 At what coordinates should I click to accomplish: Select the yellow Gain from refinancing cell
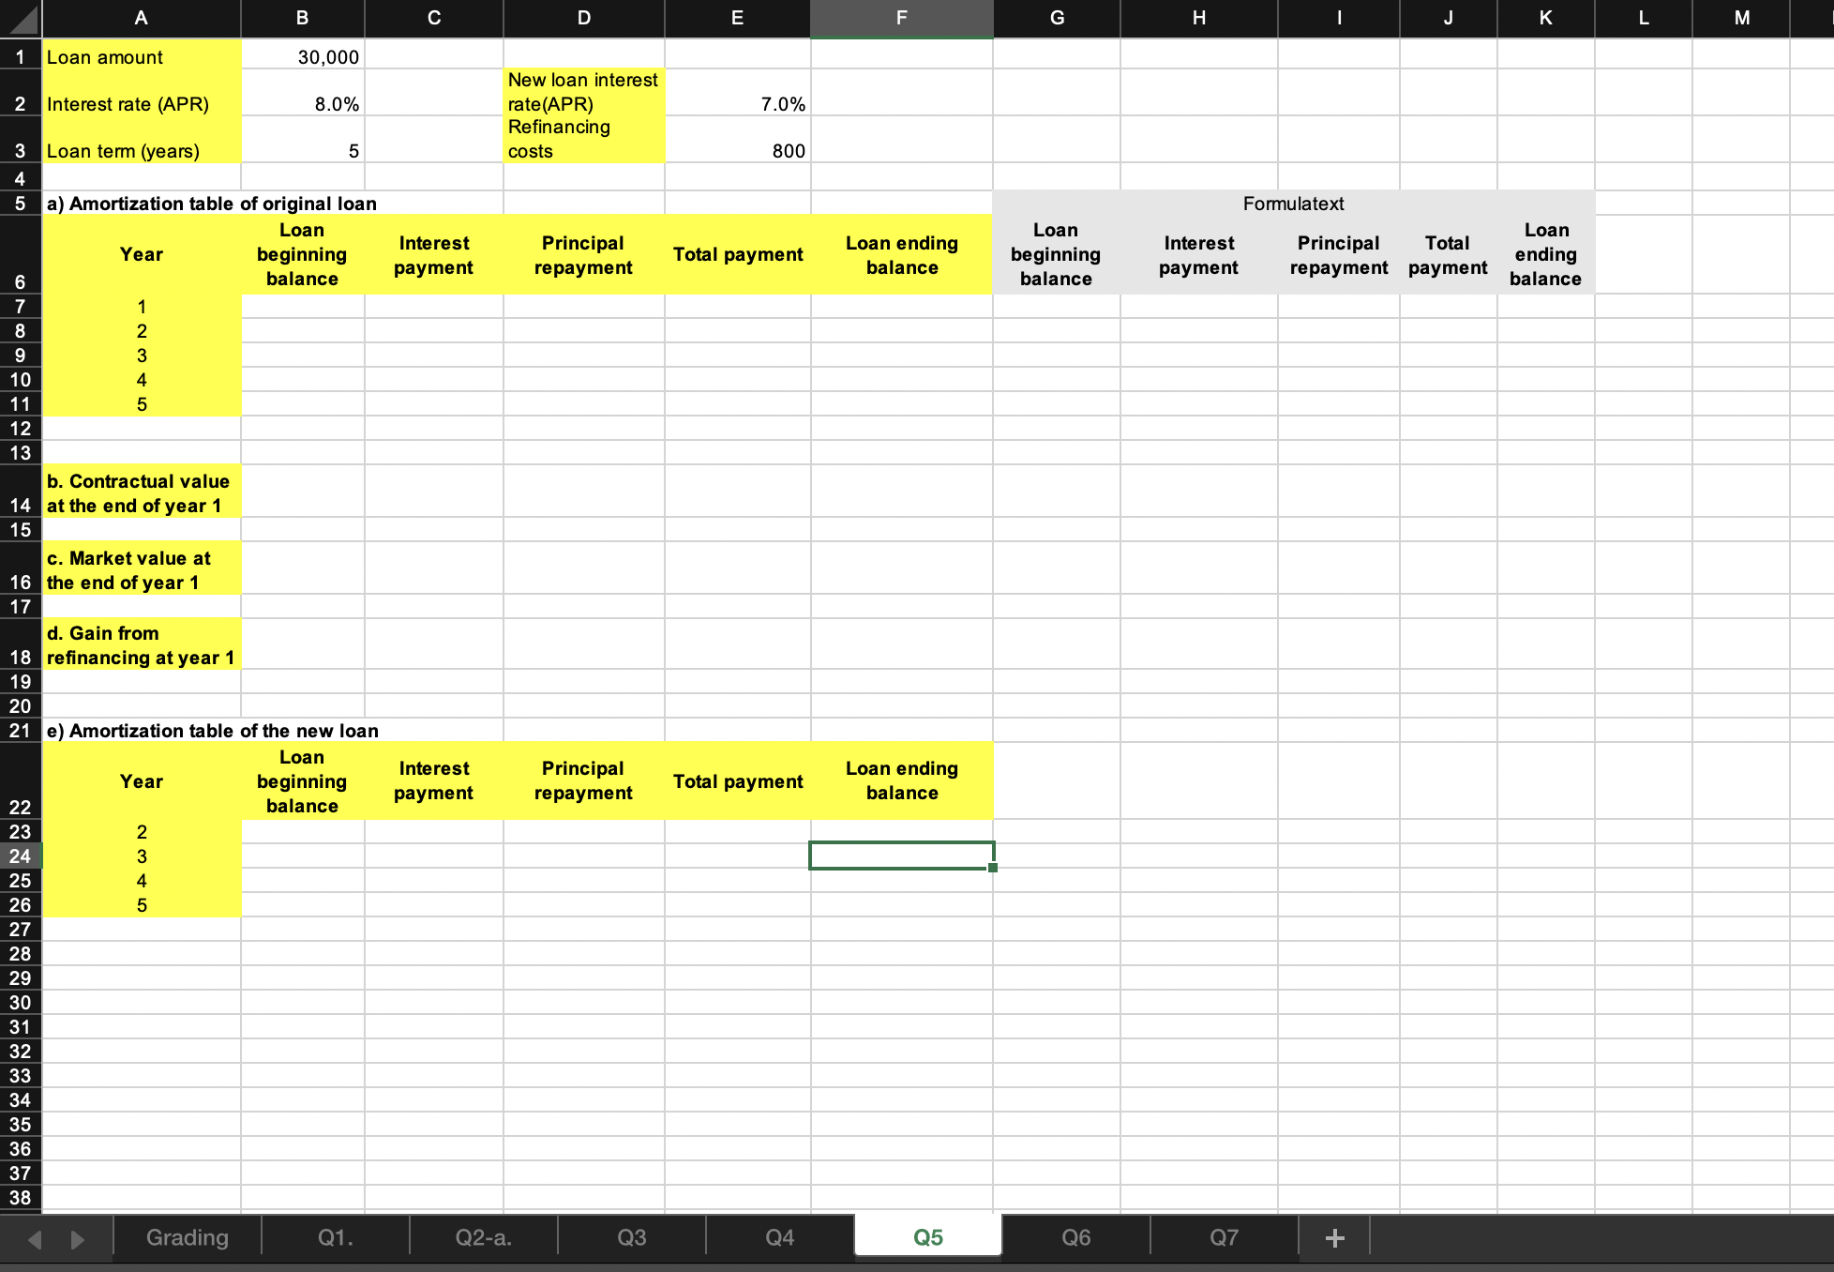[x=141, y=644]
